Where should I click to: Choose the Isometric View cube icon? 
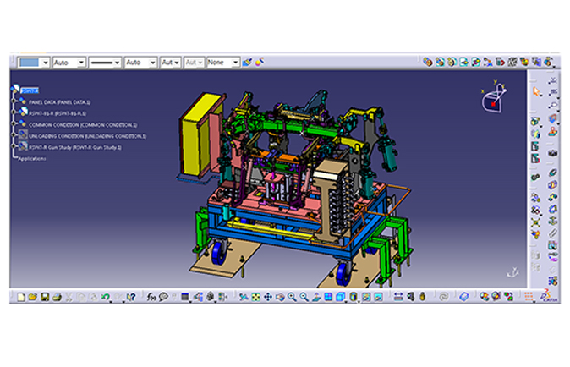click(x=341, y=297)
